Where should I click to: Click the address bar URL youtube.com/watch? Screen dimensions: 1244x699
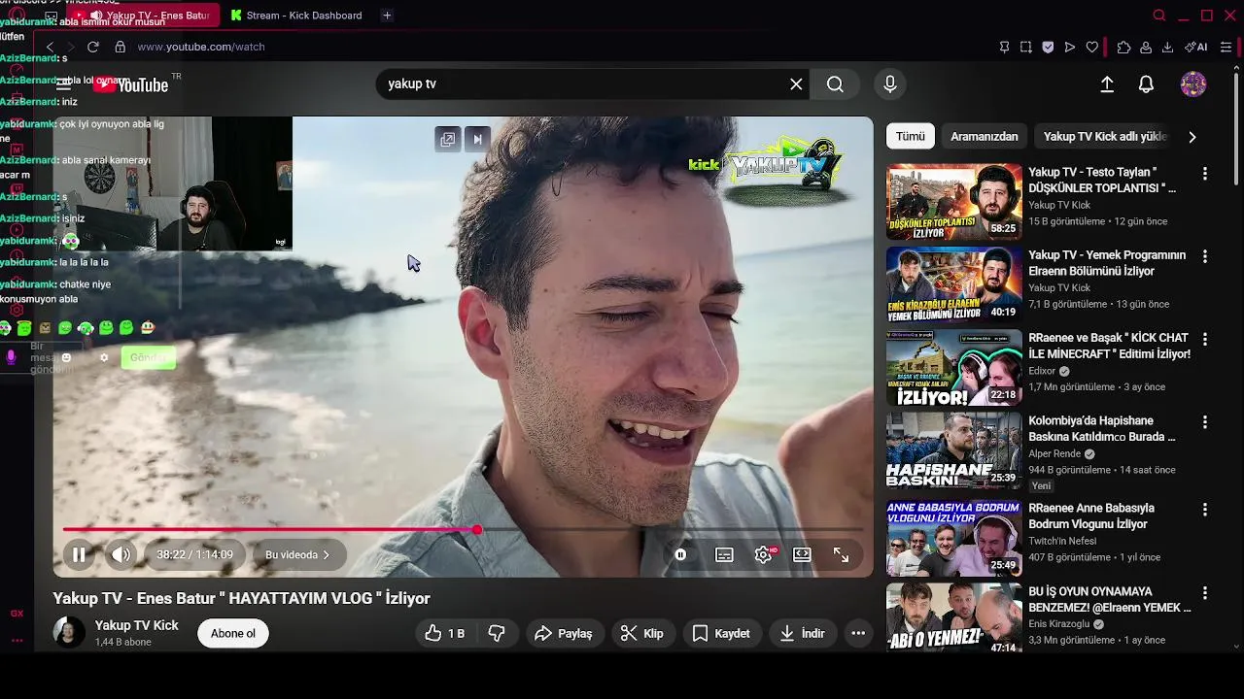(201, 47)
